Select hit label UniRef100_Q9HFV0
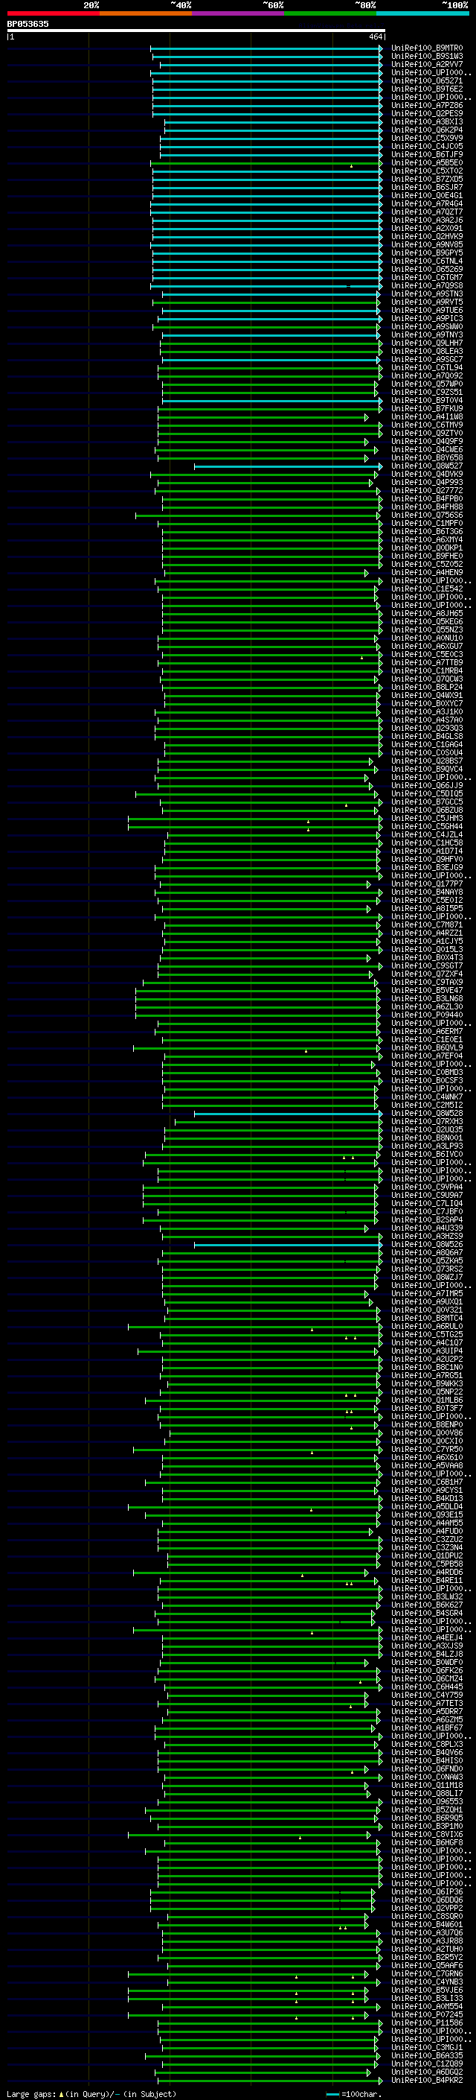Image resolution: width=476 pixels, height=2100 pixels. 426,859
